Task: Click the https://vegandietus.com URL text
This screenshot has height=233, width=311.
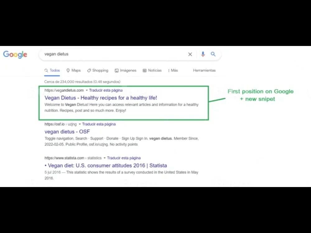Action: (64, 90)
